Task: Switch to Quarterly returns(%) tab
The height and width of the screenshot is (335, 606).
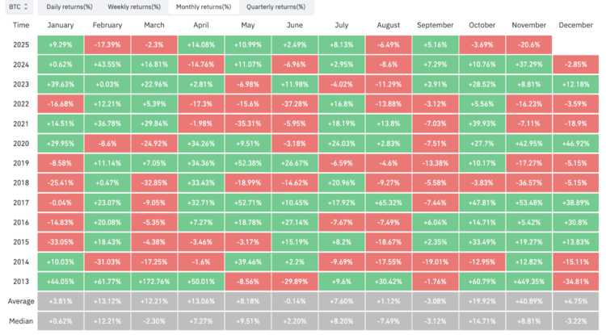Action: [x=276, y=7]
